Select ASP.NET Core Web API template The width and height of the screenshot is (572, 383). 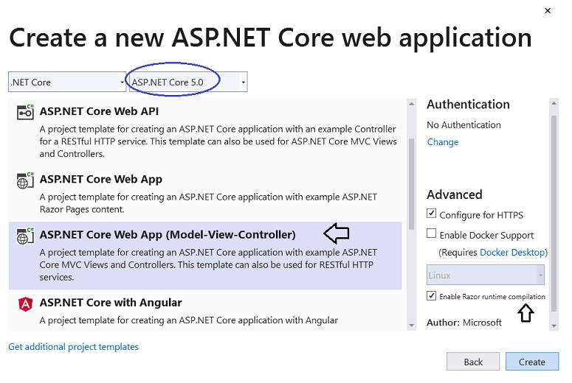[x=205, y=132]
